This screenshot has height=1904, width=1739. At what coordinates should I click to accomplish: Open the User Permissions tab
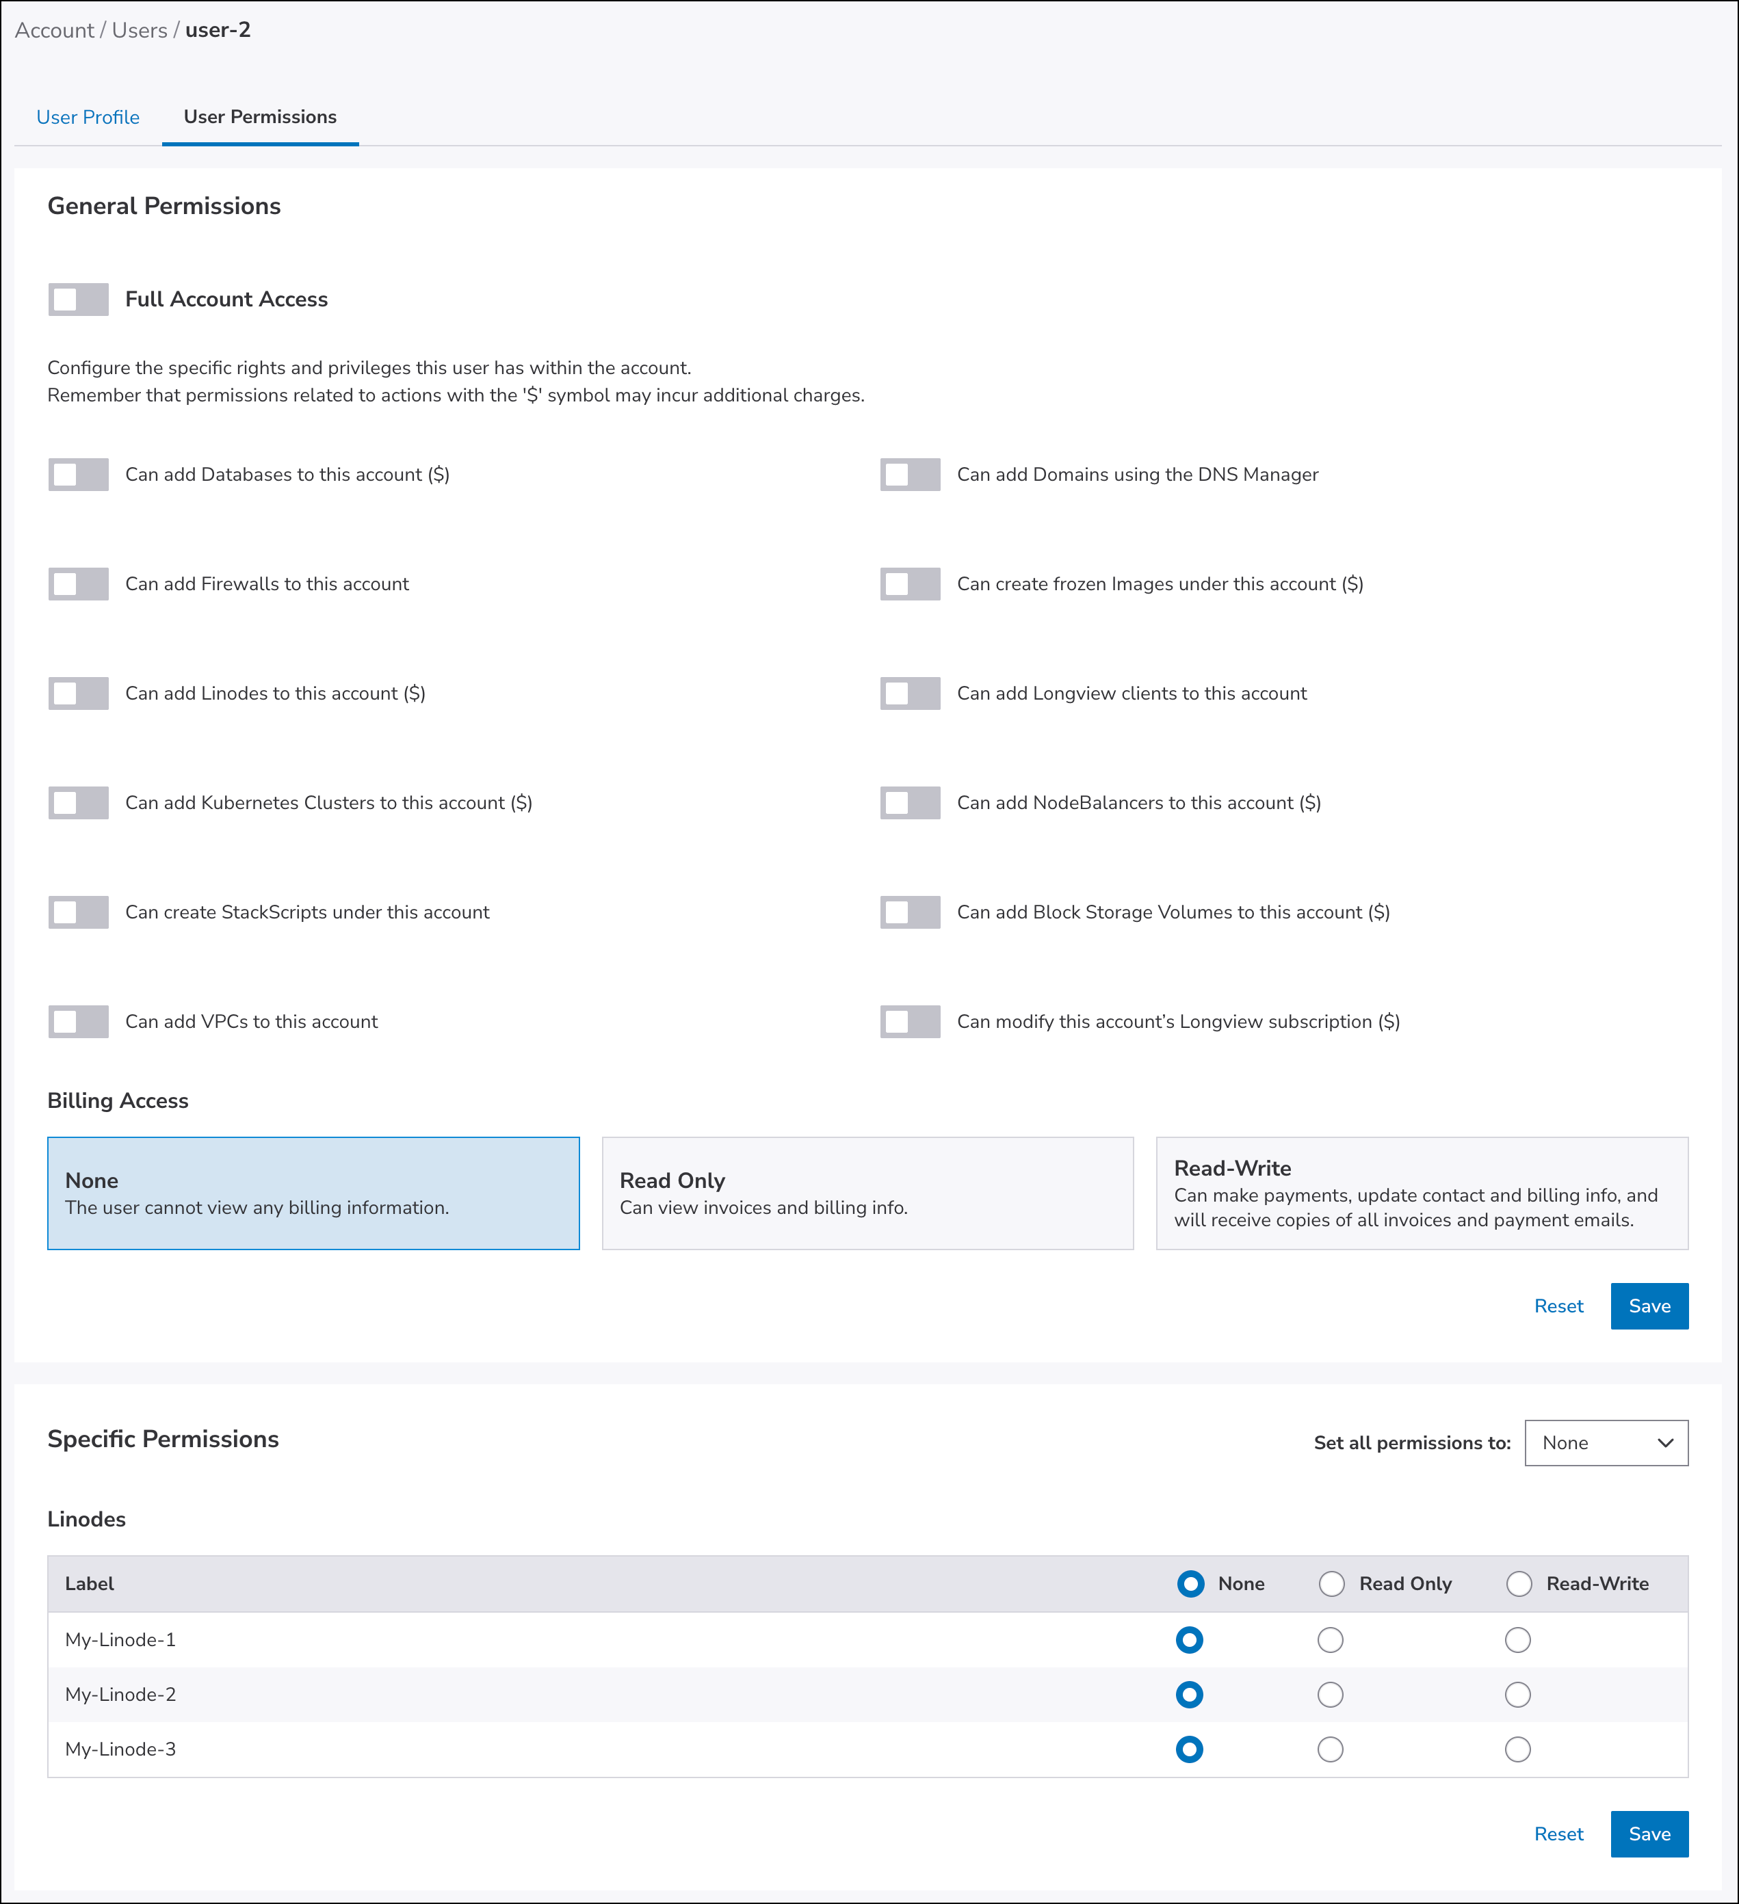260,117
